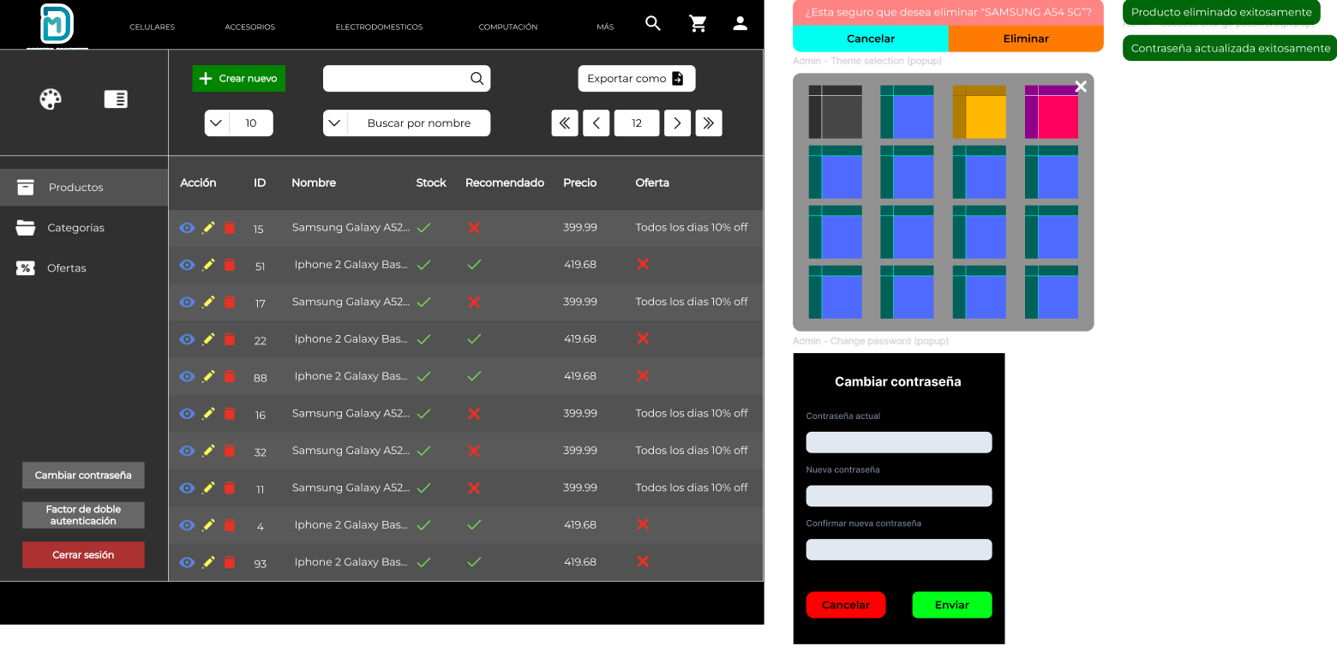Open the MÁS menu item
The height and width of the screenshot is (646, 1337).
[605, 27]
